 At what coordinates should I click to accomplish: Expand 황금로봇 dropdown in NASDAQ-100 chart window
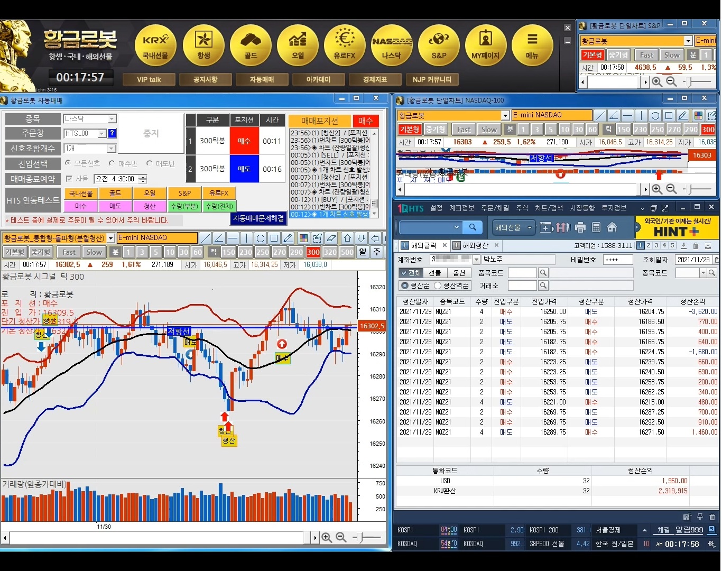(505, 115)
